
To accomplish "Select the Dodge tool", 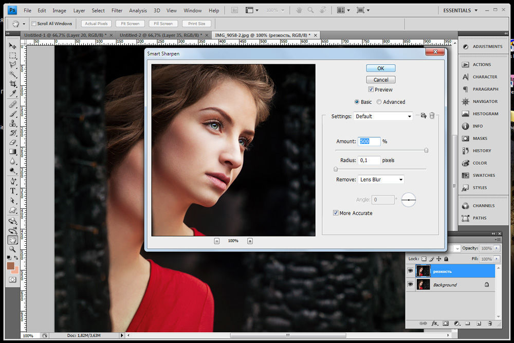I will point(12,171).
